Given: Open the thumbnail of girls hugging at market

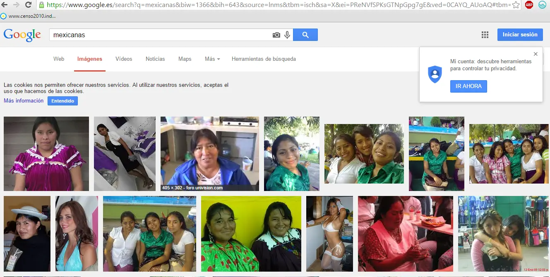Looking at the screenshot, I should (504, 234).
